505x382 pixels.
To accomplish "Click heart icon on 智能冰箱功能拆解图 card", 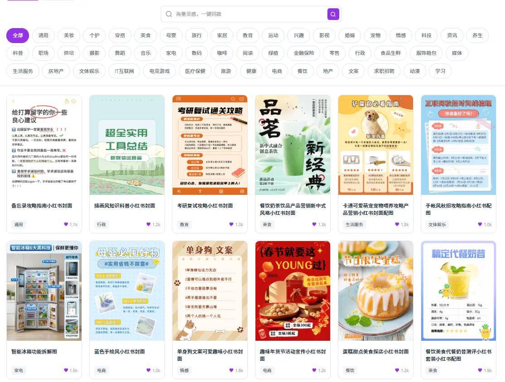I will click(66, 370).
